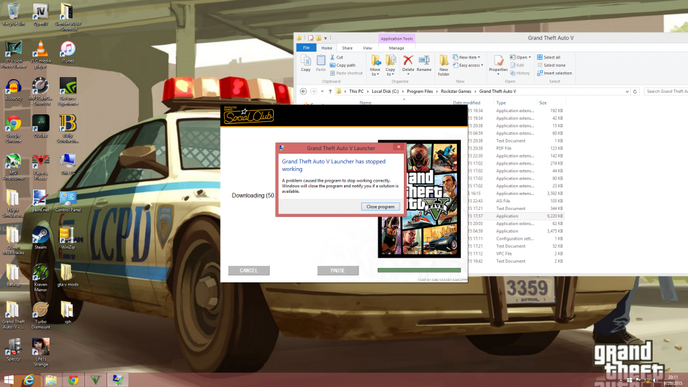The image size is (688, 387).
Task: Sort files by the Type column header
Action: 501,103
